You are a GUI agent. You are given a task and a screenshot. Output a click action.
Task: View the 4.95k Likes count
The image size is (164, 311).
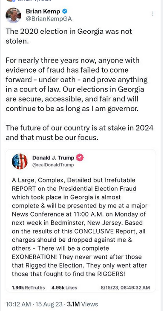(64, 287)
